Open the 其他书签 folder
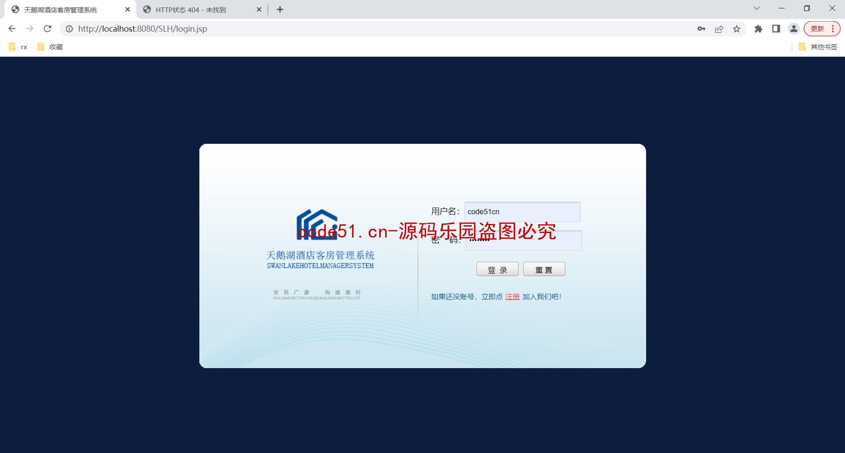The height and width of the screenshot is (453, 845). pos(818,47)
